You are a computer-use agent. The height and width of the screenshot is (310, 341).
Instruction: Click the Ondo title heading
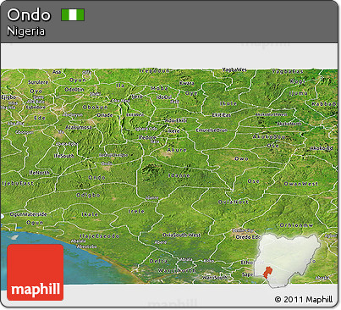click(29, 14)
